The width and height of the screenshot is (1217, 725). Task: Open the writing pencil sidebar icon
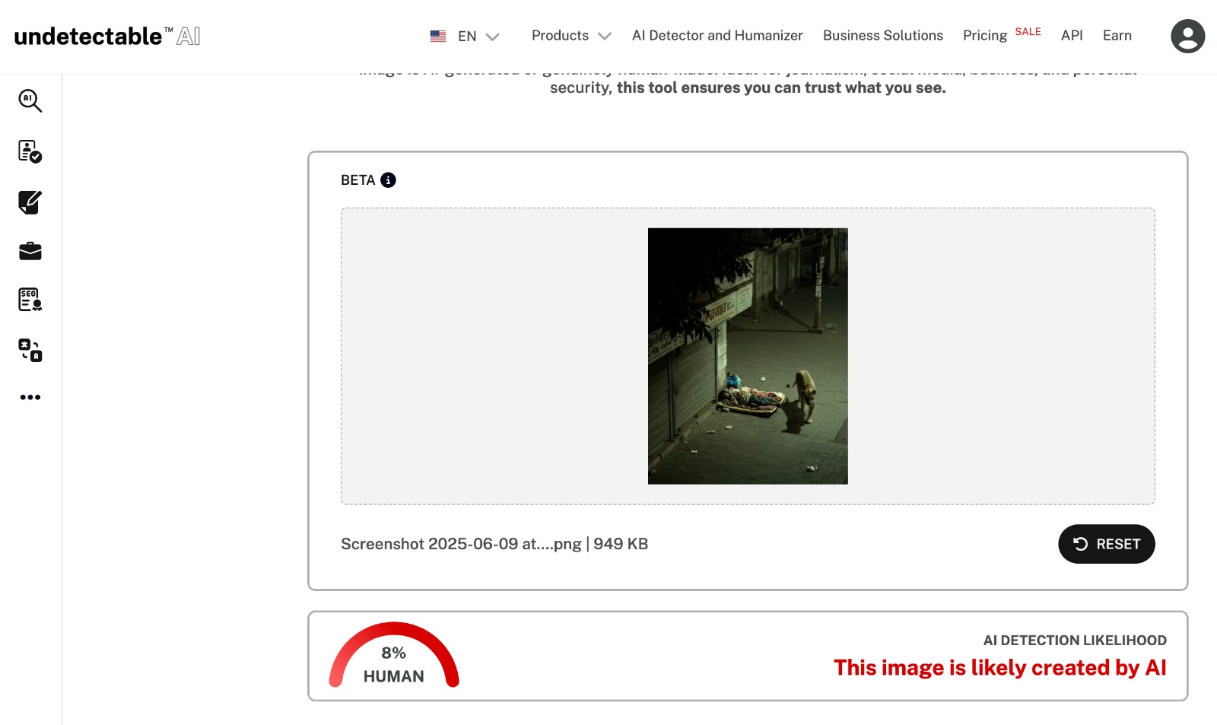point(30,202)
